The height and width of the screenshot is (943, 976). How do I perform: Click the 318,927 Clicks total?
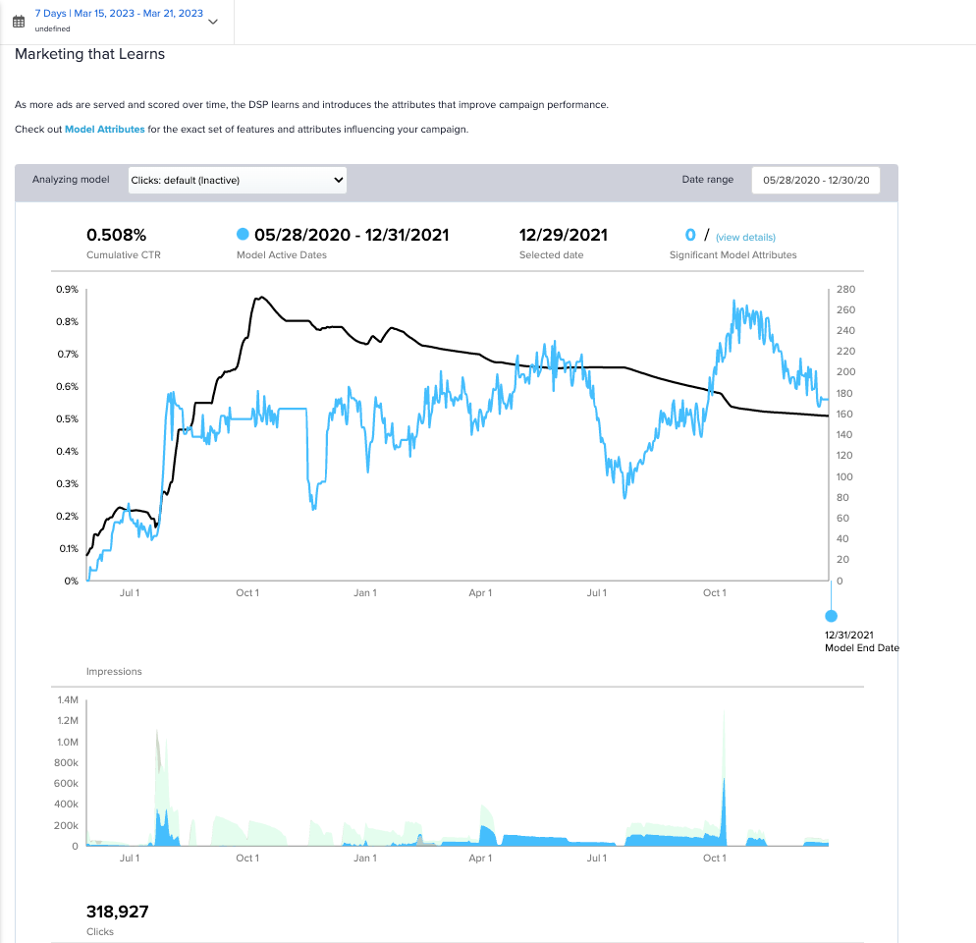(117, 912)
